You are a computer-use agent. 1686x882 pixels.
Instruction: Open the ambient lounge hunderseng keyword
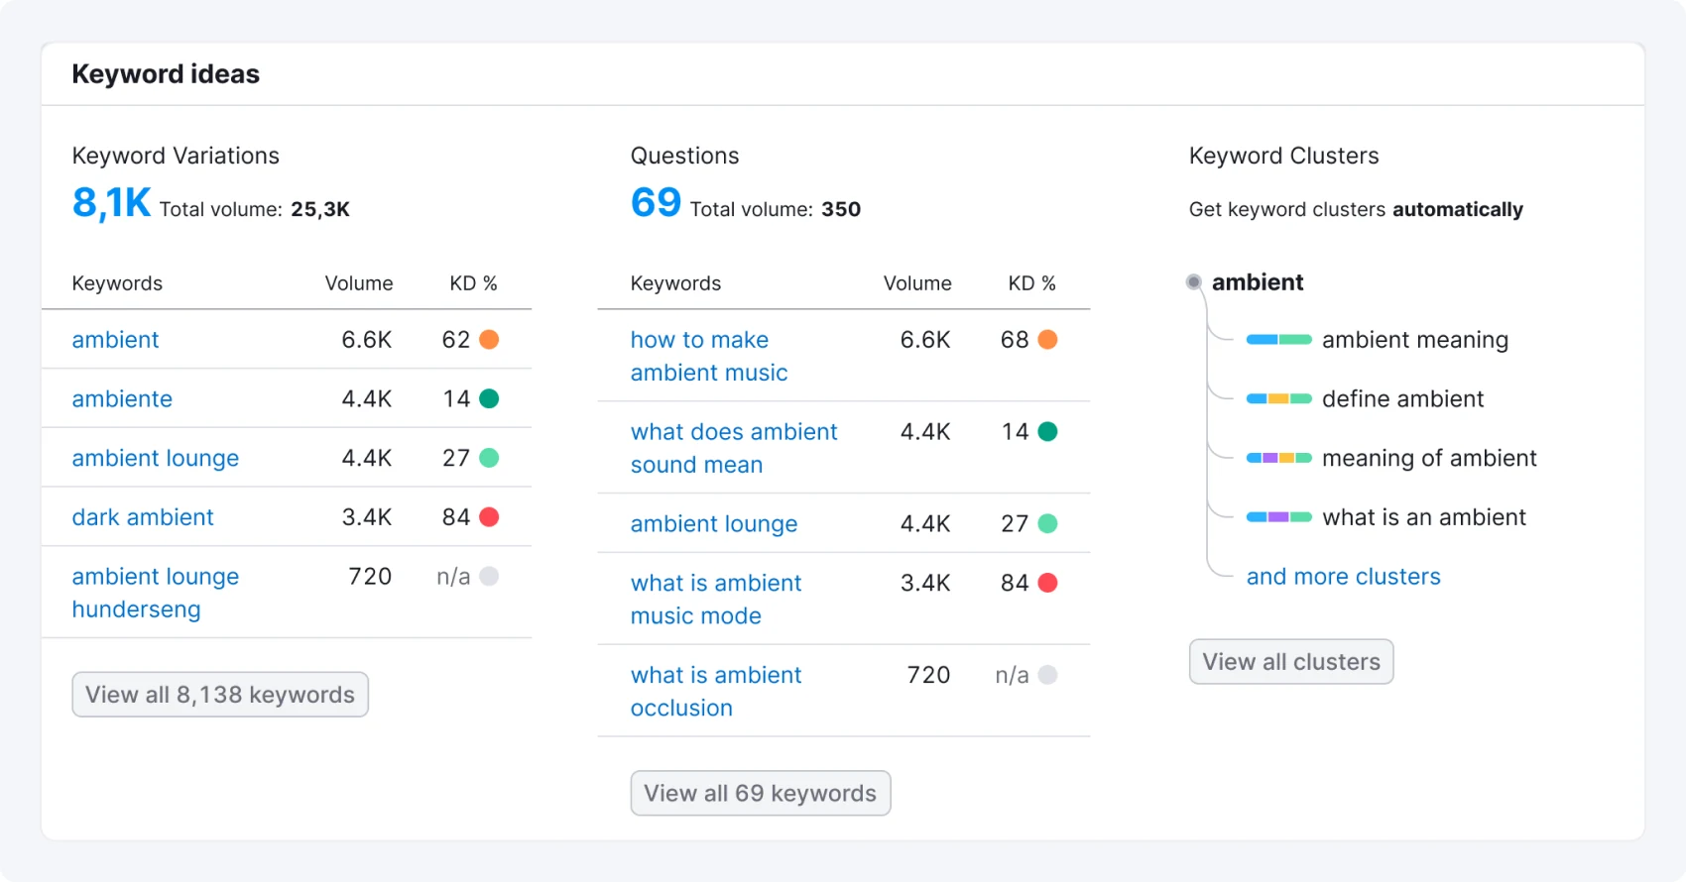pyautogui.click(x=156, y=593)
